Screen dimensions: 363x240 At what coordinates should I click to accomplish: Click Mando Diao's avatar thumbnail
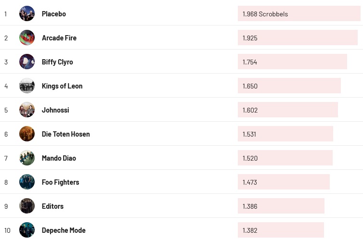coord(27,158)
